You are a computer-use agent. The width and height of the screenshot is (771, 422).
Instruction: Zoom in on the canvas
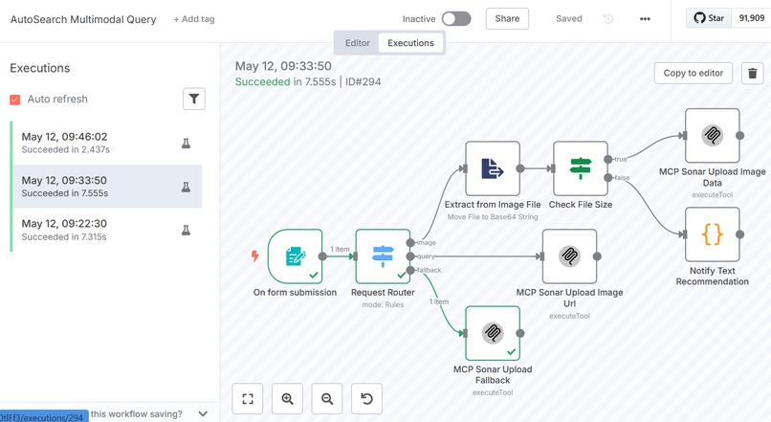tap(288, 398)
